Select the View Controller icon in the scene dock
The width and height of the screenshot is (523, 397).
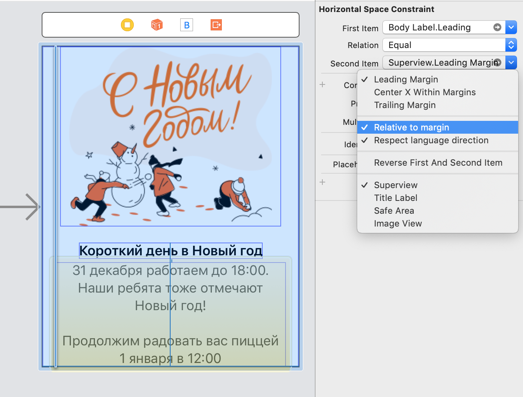pyautogui.click(x=127, y=24)
